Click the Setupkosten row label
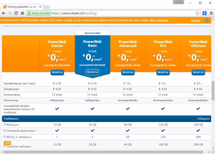This screenshot has height=154, width=215. [x=11, y=89]
